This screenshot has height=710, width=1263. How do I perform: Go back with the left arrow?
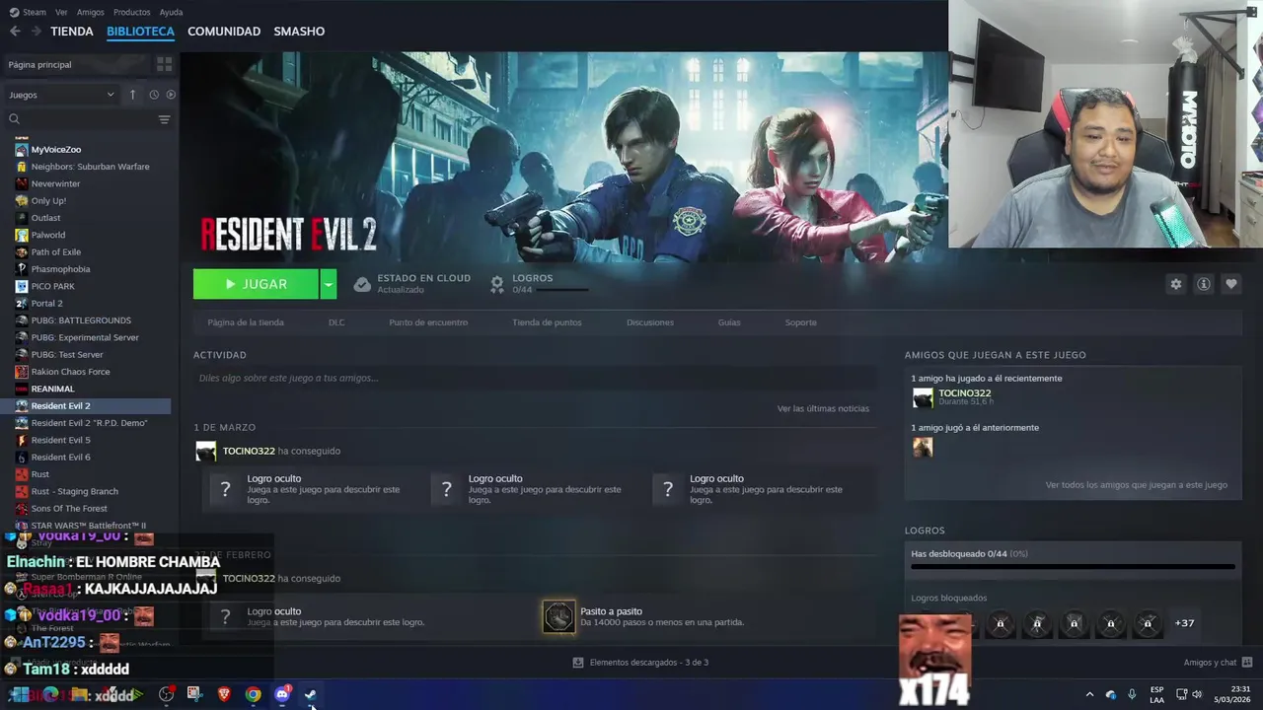point(15,32)
